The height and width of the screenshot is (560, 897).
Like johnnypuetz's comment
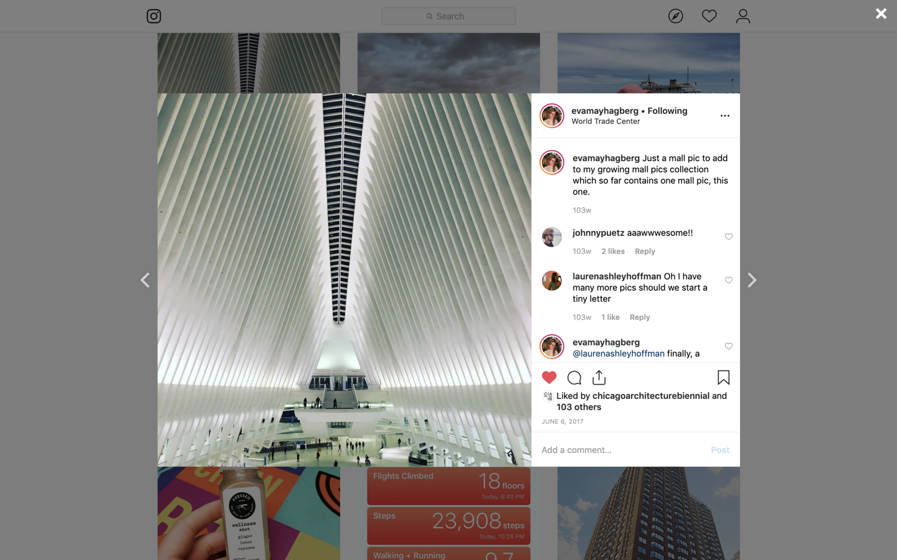click(x=728, y=236)
